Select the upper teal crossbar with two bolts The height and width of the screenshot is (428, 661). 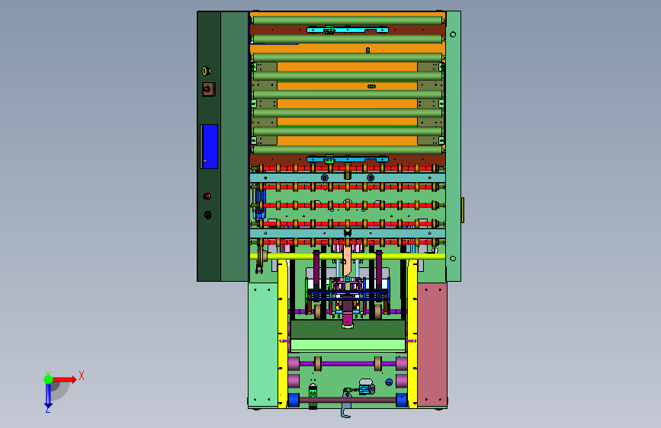click(348, 177)
